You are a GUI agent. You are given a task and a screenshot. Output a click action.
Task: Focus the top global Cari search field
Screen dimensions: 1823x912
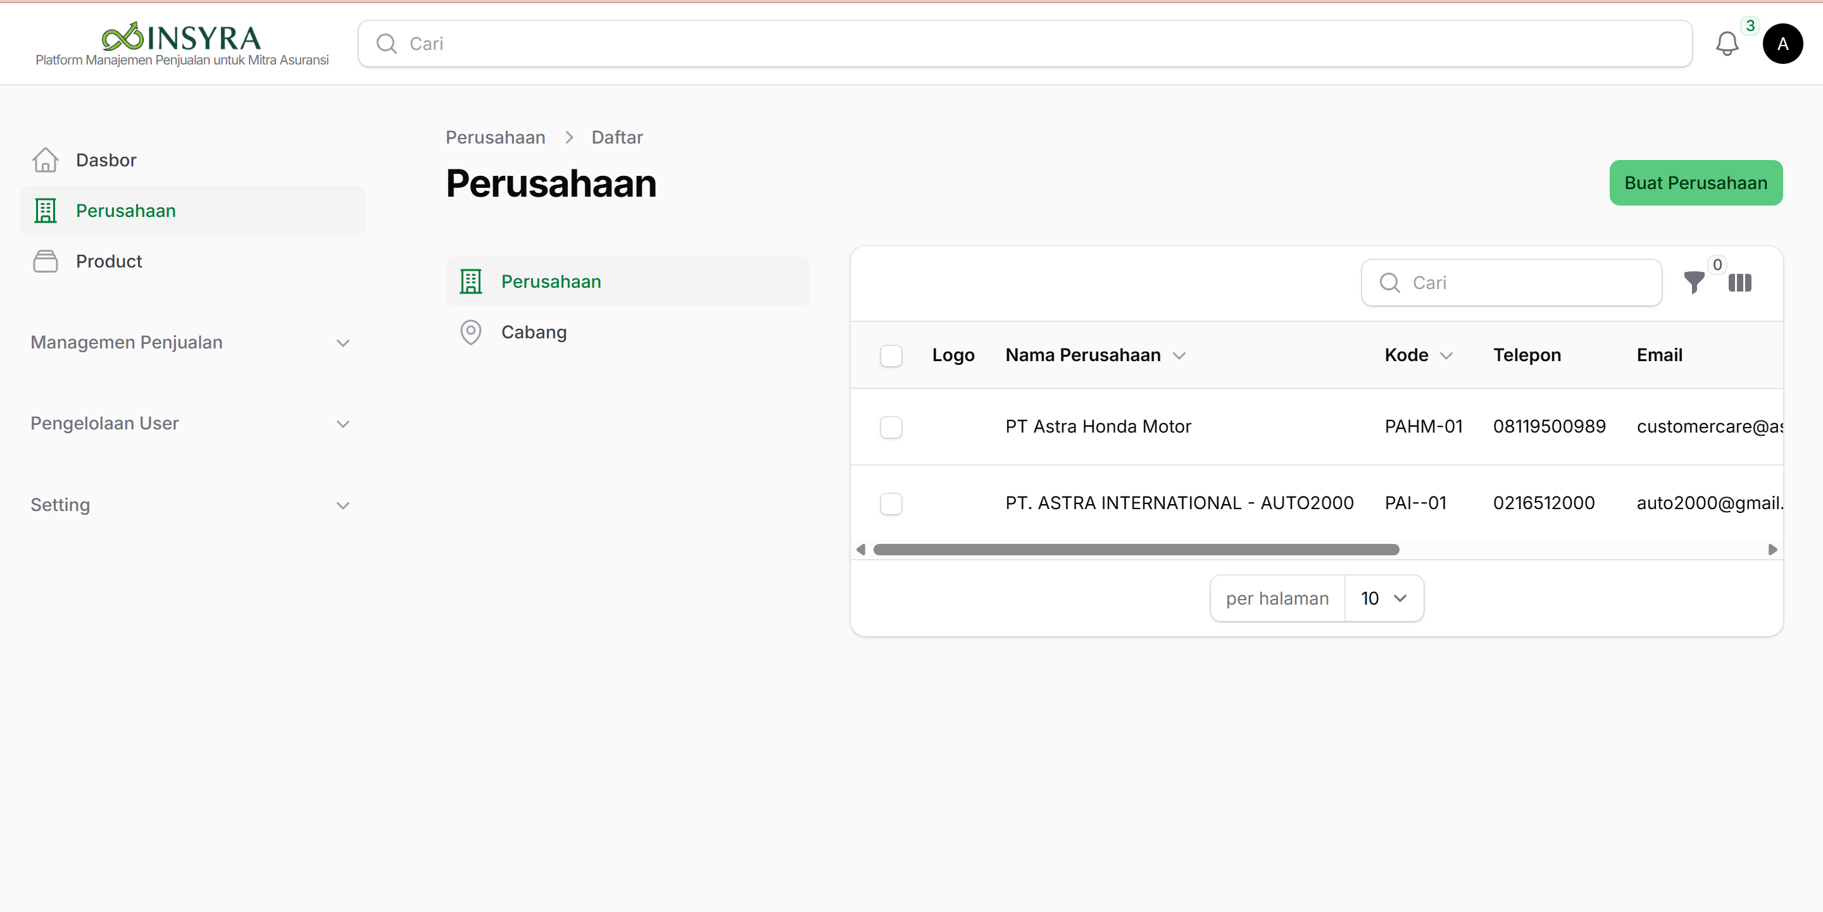(x=1024, y=44)
